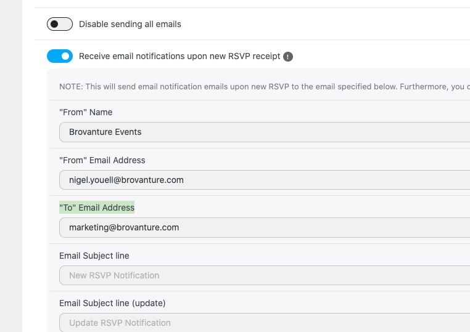Toggle Disable sending all emails switch
This screenshot has height=332, width=470.
[60, 24]
